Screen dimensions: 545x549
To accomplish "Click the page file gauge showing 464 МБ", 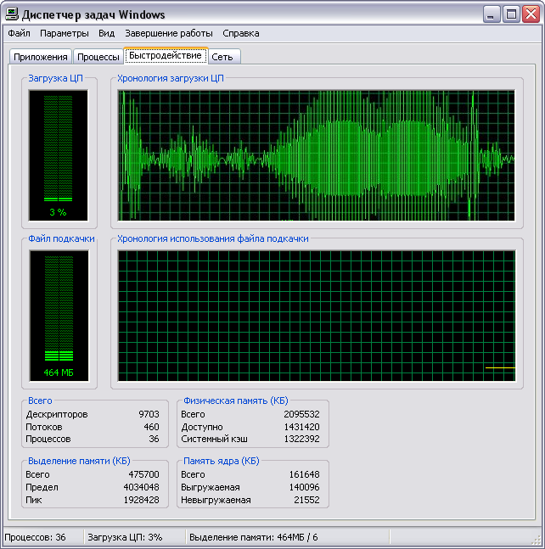I will tap(59, 316).
